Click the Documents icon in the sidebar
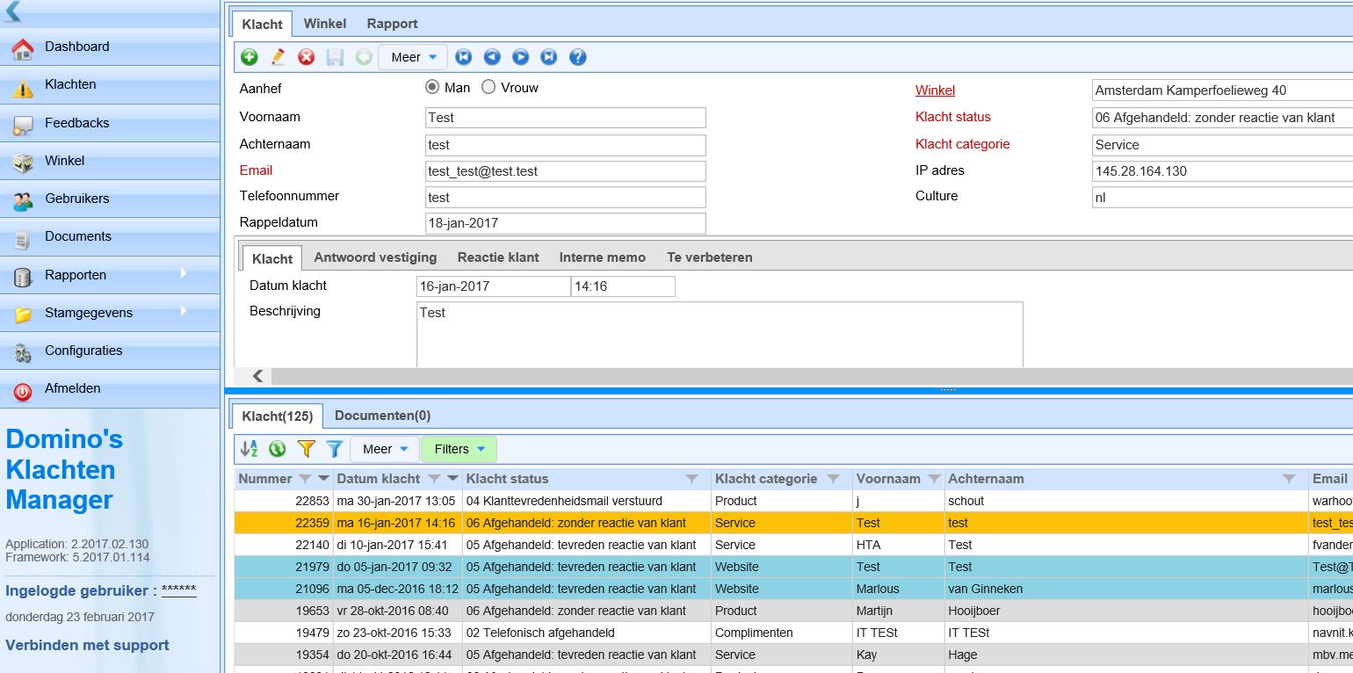 (23, 239)
